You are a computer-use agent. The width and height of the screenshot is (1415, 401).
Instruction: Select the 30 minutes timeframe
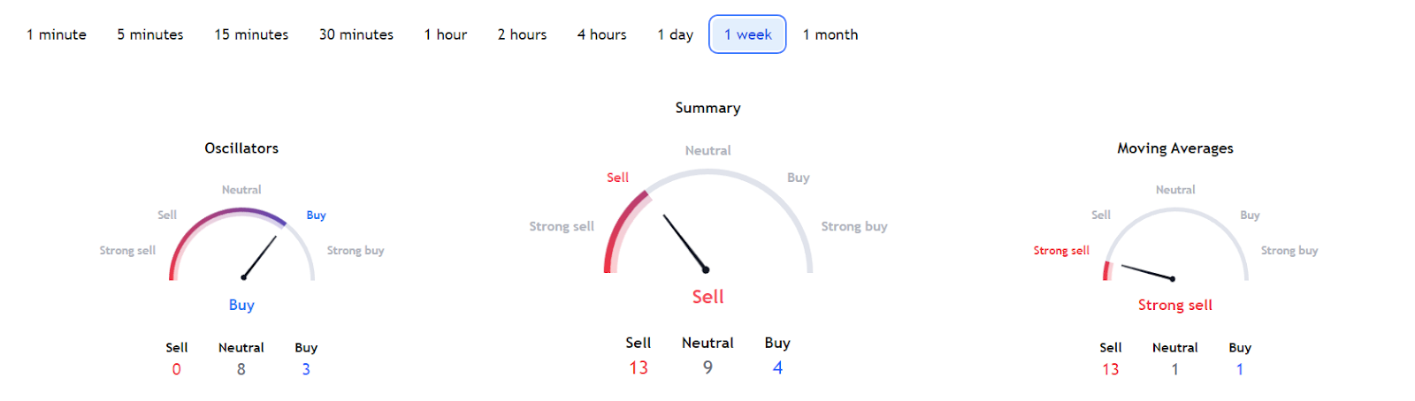pos(356,34)
